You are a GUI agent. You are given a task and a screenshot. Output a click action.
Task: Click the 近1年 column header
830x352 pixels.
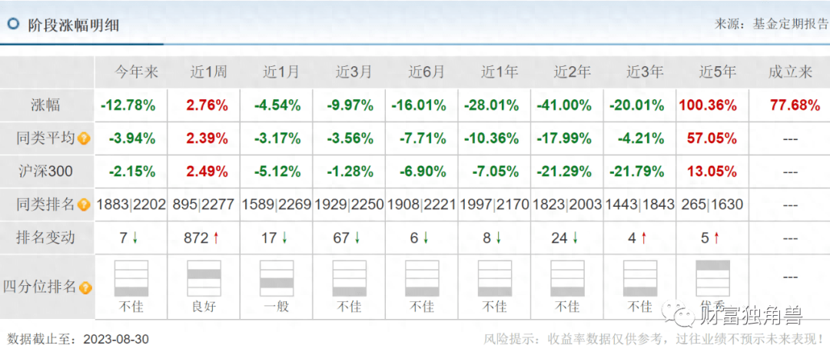pyautogui.click(x=500, y=72)
